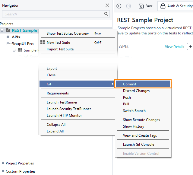
Task: Click the Save toolbar button label
Action: 149,6
